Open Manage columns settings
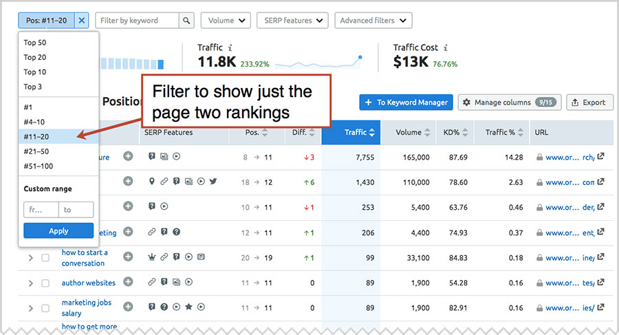 click(x=510, y=102)
